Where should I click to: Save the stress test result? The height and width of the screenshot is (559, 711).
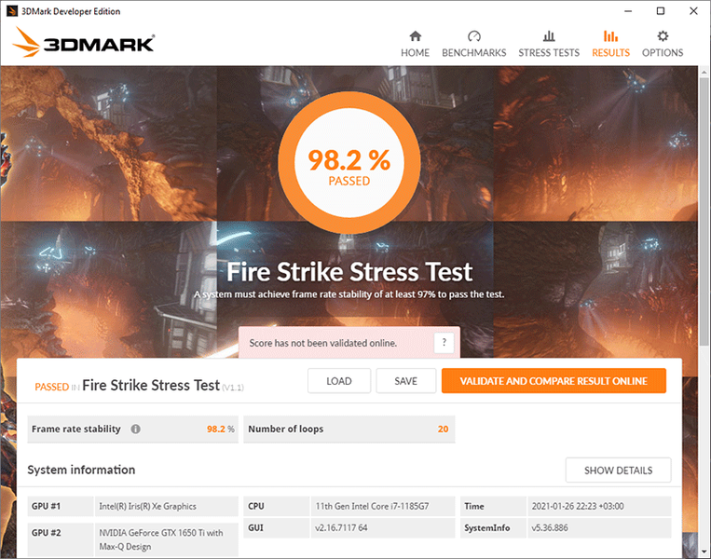click(x=406, y=381)
